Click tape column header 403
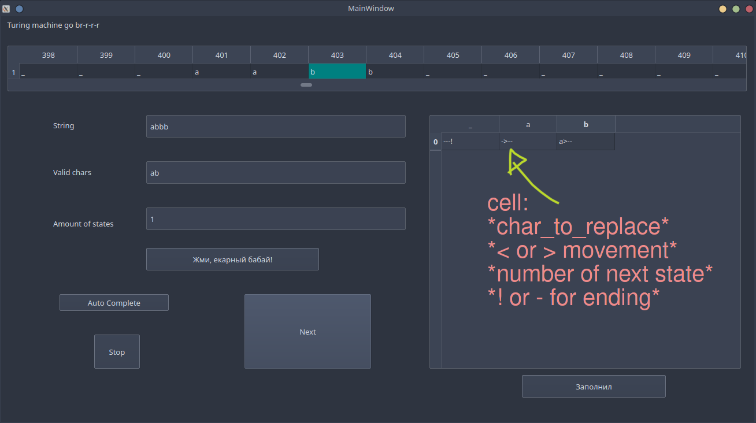The image size is (756, 423). pyautogui.click(x=337, y=55)
